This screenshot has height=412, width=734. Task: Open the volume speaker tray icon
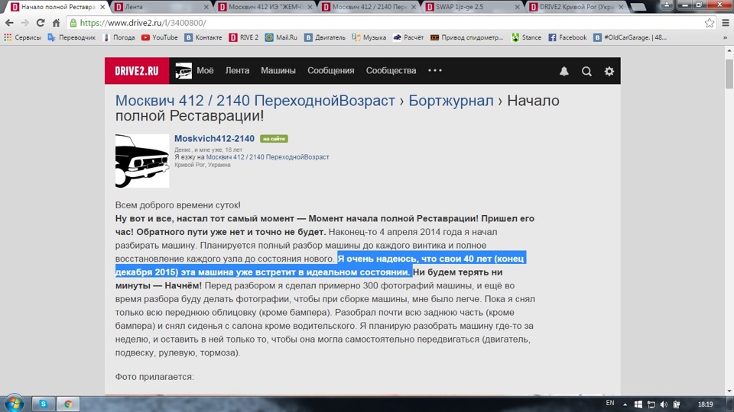664,404
